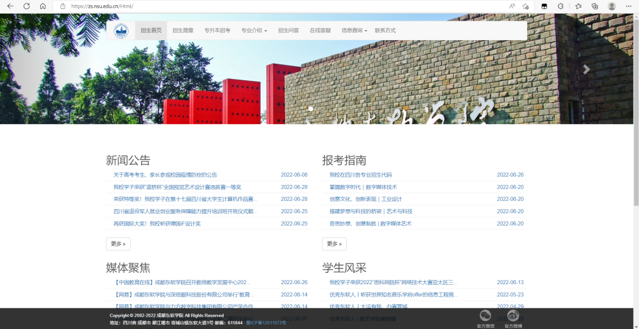This screenshot has width=639, height=329.
Task: Add this page to favorites star icon
Action: click(x=525, y=6)
